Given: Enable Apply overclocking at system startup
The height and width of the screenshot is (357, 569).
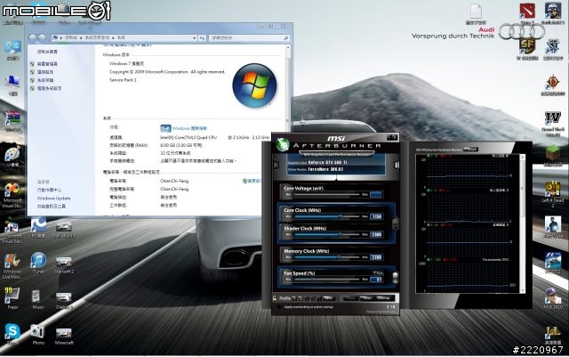Looking at the screenshot, I should click(x=278, y=307).
